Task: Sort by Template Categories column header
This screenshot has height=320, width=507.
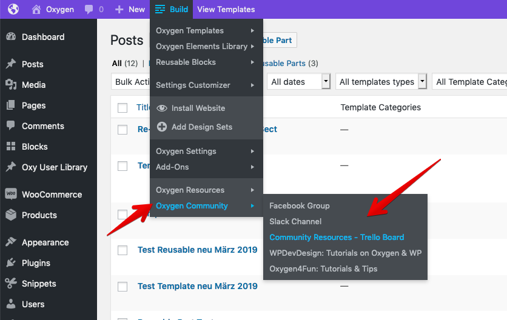Action: (381, 107)
